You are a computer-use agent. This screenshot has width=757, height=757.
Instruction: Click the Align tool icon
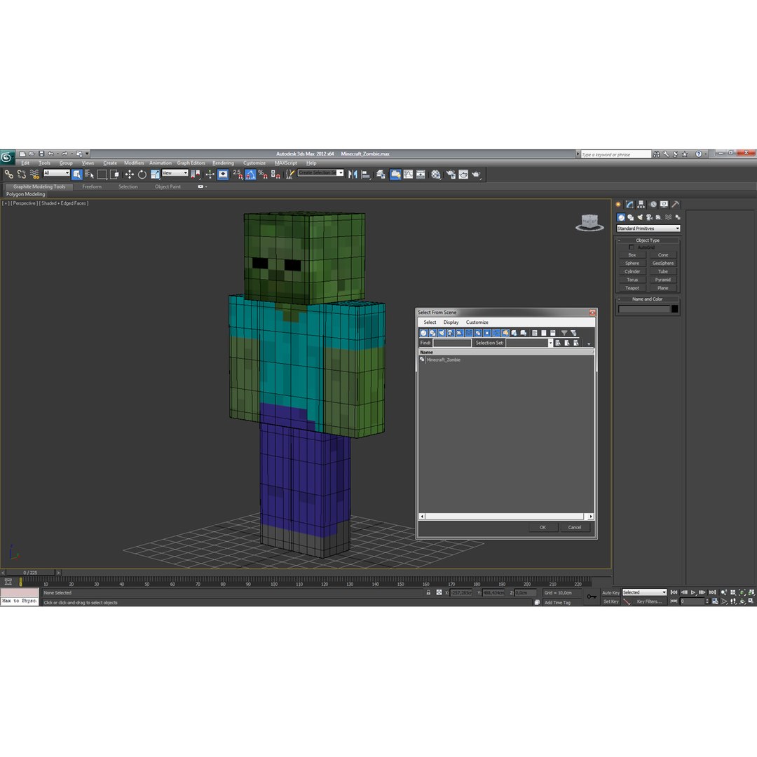(x=365, y=175)
